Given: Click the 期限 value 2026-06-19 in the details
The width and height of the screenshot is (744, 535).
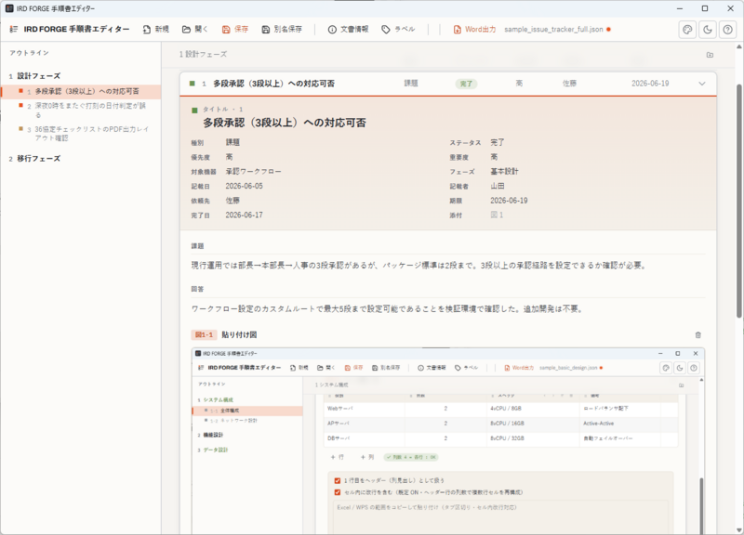Looking at the screenshot, I should (509, 201).
